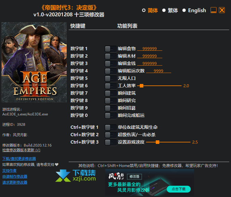
Task: Click the 其他说明 Ctrl+Shift+Home note
Action: click(148, 166)
